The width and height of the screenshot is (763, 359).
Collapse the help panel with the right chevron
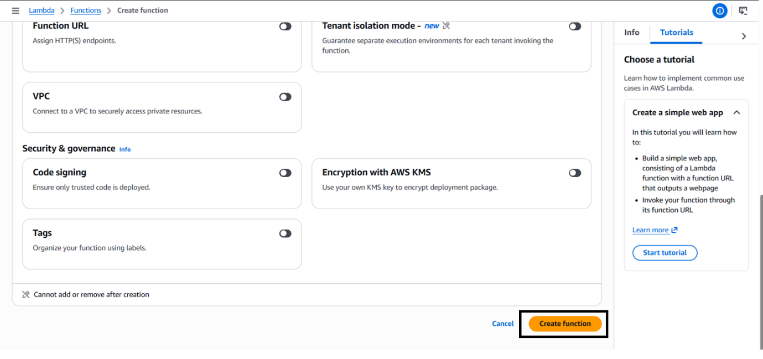[744, 36]
